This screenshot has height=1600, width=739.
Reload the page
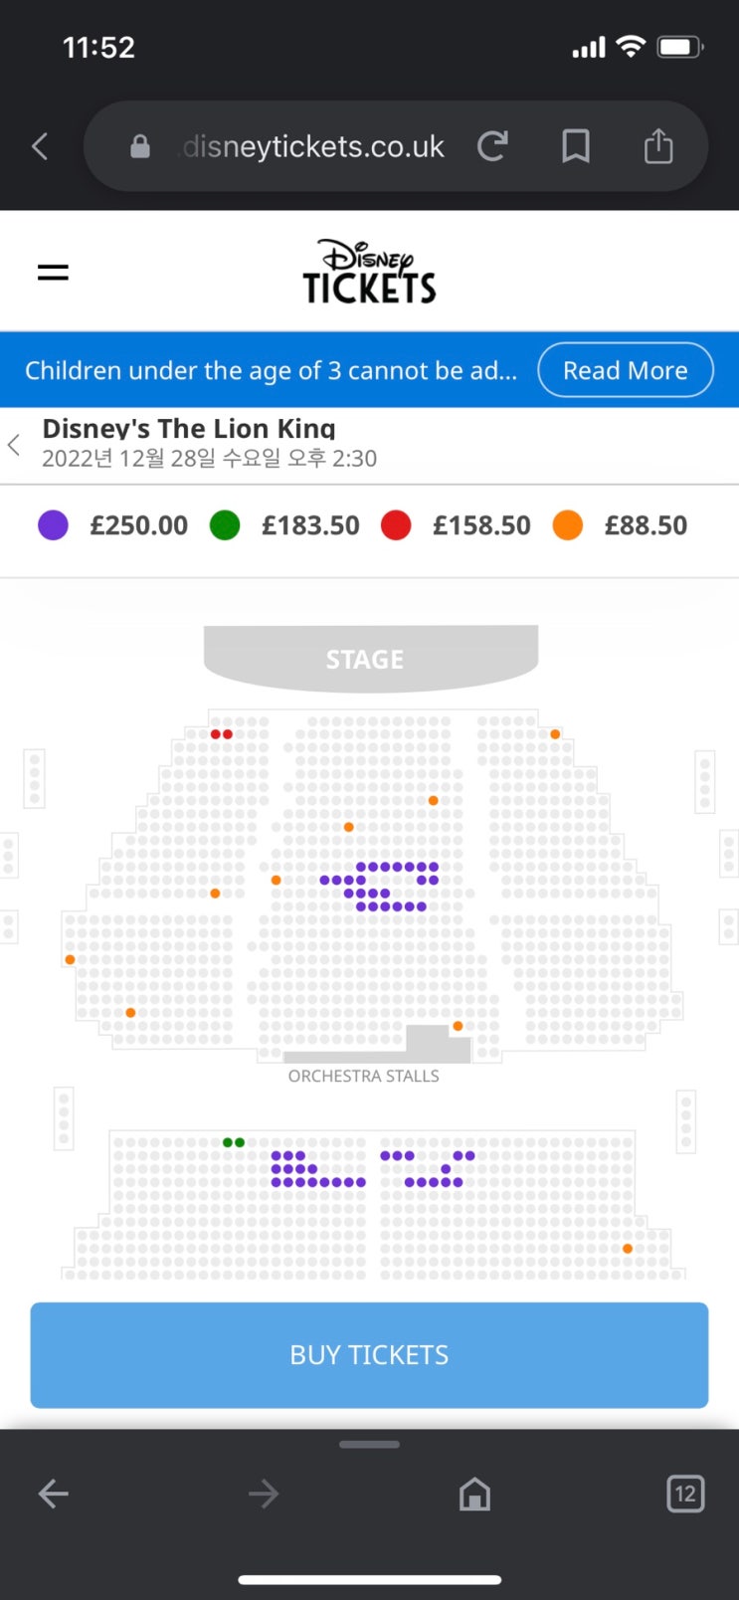point(492,147)
